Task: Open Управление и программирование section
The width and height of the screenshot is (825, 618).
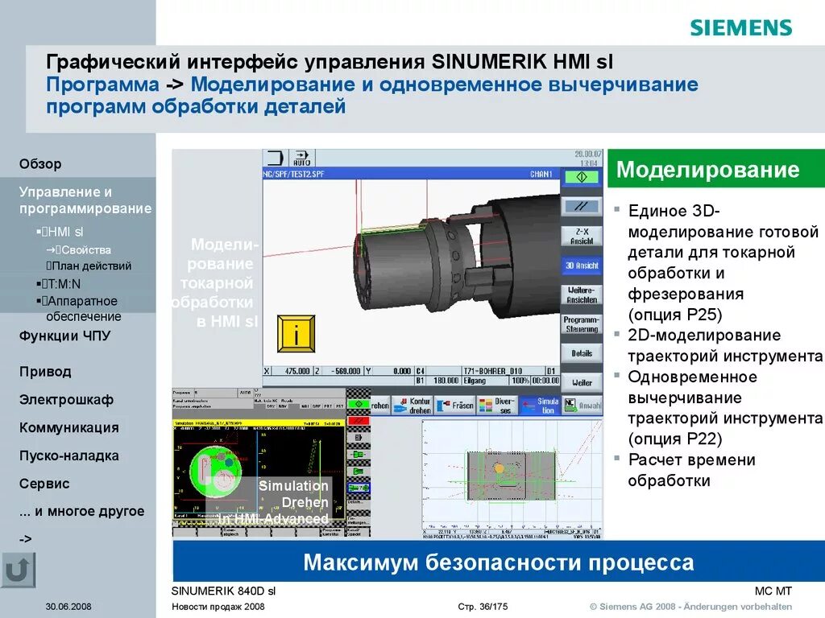Action: coord(85,200)
